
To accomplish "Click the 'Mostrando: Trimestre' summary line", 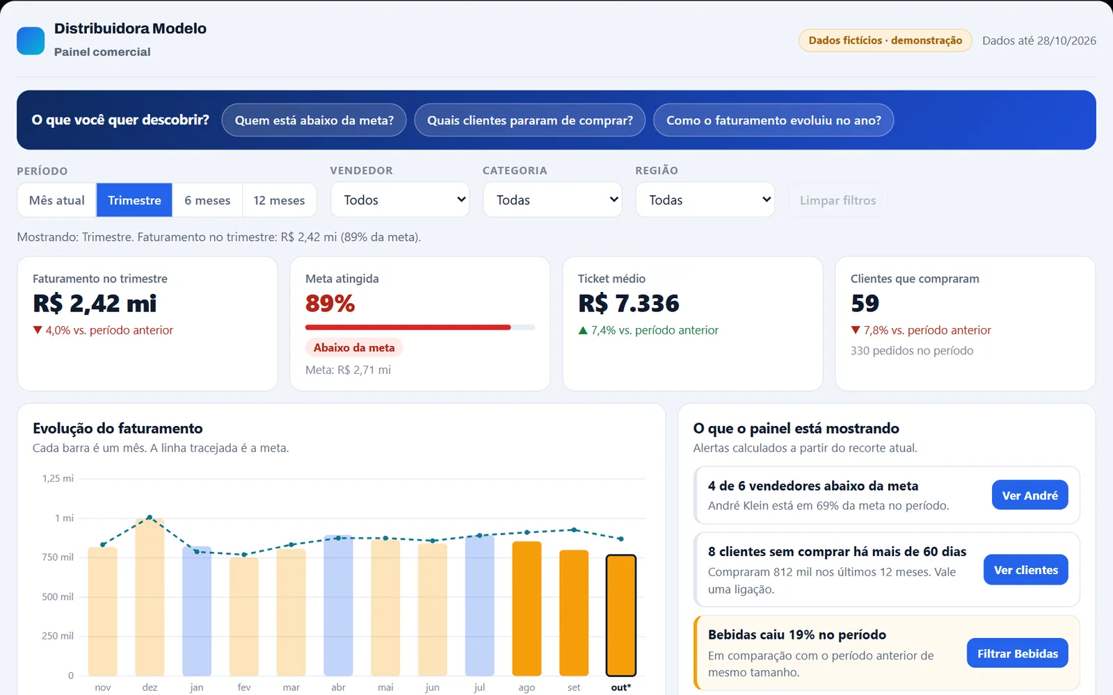I will coord(218,237).
